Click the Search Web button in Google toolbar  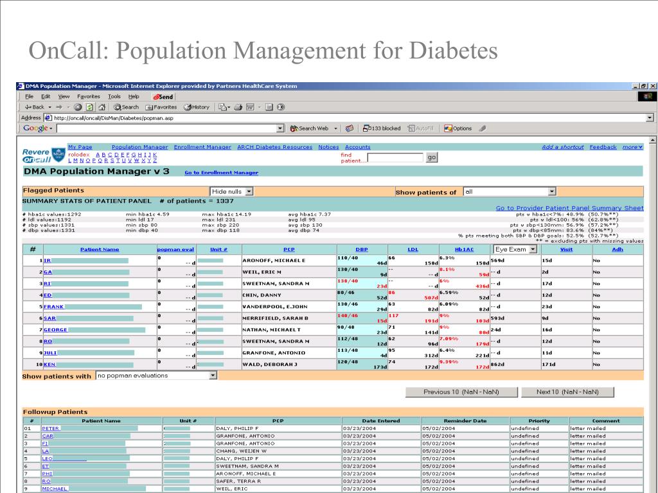click(309, 128)
